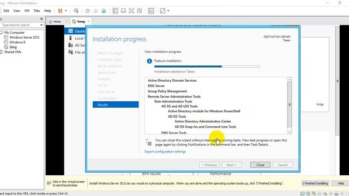
Task: Click the stretch guest display icon
Action: (x=163, y=11)
